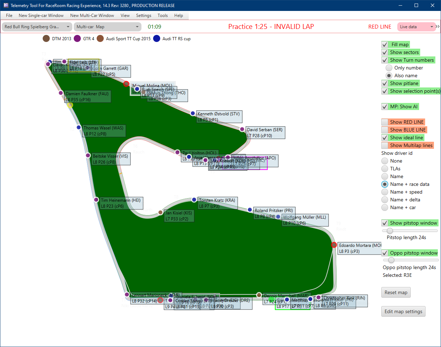Click the yellow marker near Damien Faulkner
441x347 pixels.
[x=70, y=105]
